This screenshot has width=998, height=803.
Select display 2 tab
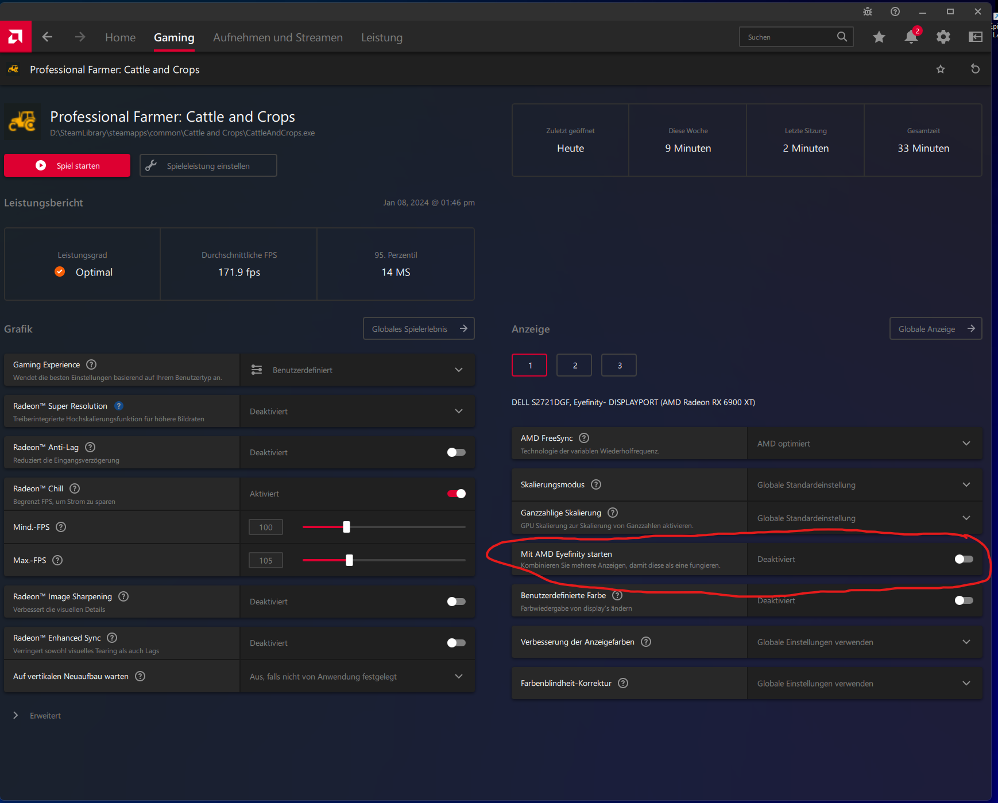click(574, 365)
